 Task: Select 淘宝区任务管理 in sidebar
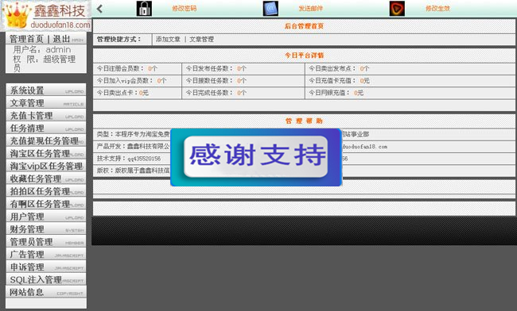click(46, 153)
